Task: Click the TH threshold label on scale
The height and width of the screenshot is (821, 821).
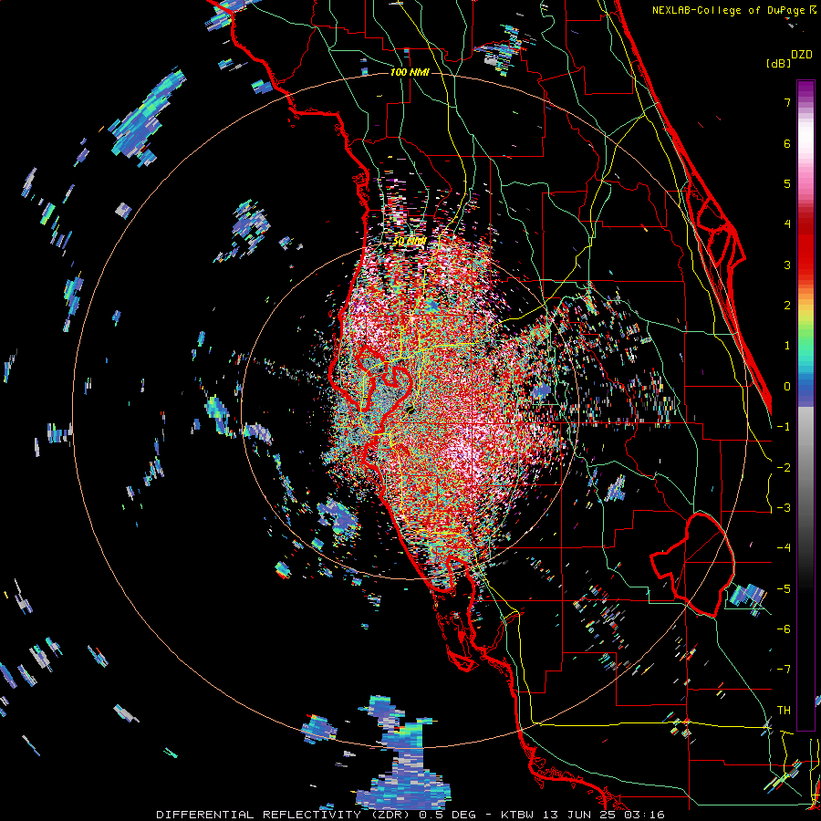Action: coord(784,711)
